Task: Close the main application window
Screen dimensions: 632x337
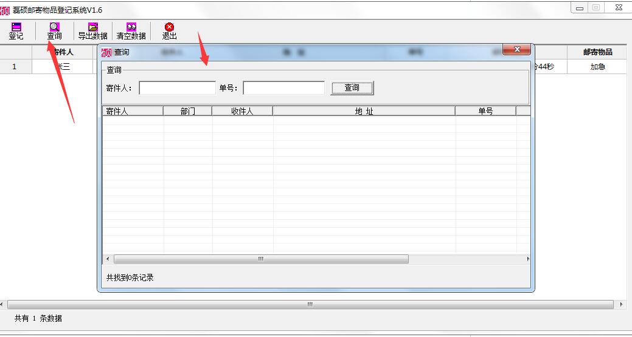Action: (x=618, y=8)
